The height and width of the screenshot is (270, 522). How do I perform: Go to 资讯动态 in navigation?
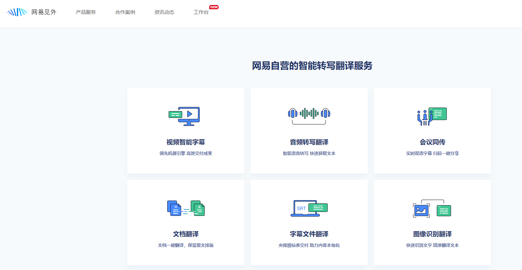point(164,12)
